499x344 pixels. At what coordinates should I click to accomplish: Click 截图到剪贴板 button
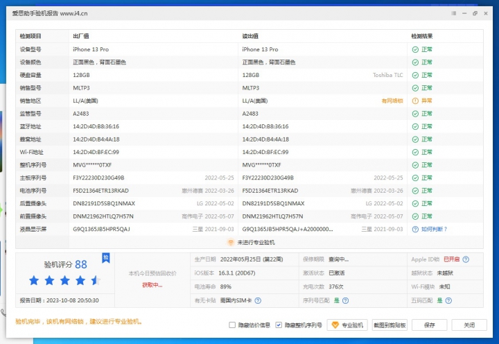(x=389, y=325)
